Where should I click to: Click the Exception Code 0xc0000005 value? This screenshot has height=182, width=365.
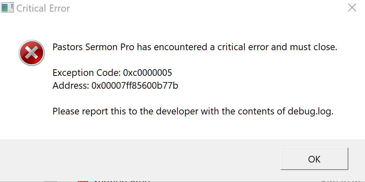[x=148, y=73]
